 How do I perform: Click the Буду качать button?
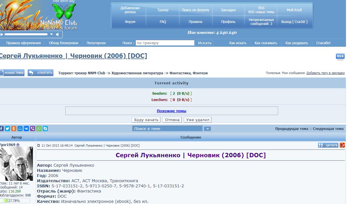146,120
